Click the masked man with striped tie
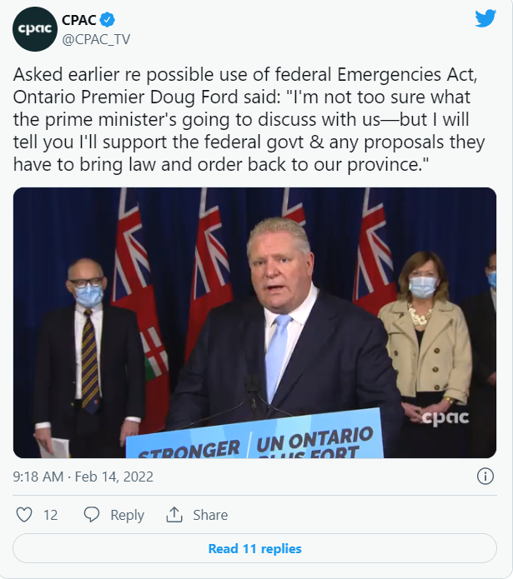 (87, 355)
